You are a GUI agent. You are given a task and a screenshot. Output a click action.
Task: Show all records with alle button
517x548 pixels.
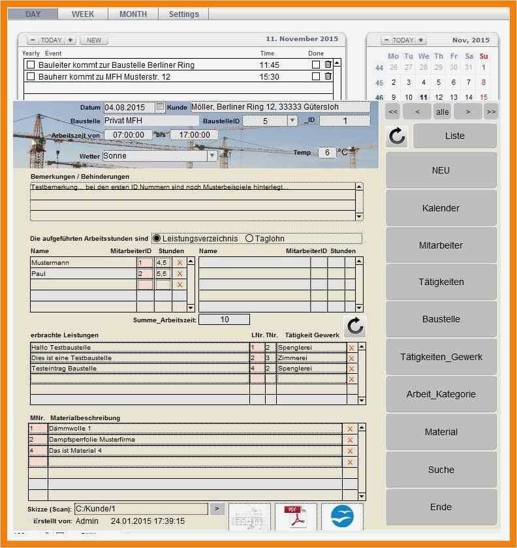442,112
